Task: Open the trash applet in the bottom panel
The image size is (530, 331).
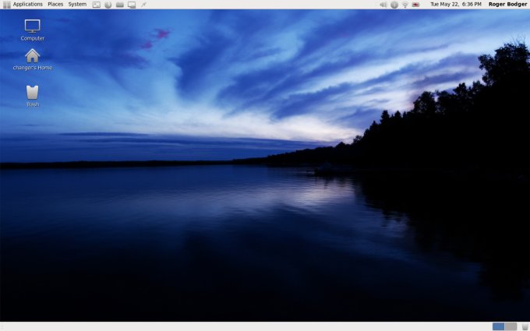Action: tap(525, 326)
